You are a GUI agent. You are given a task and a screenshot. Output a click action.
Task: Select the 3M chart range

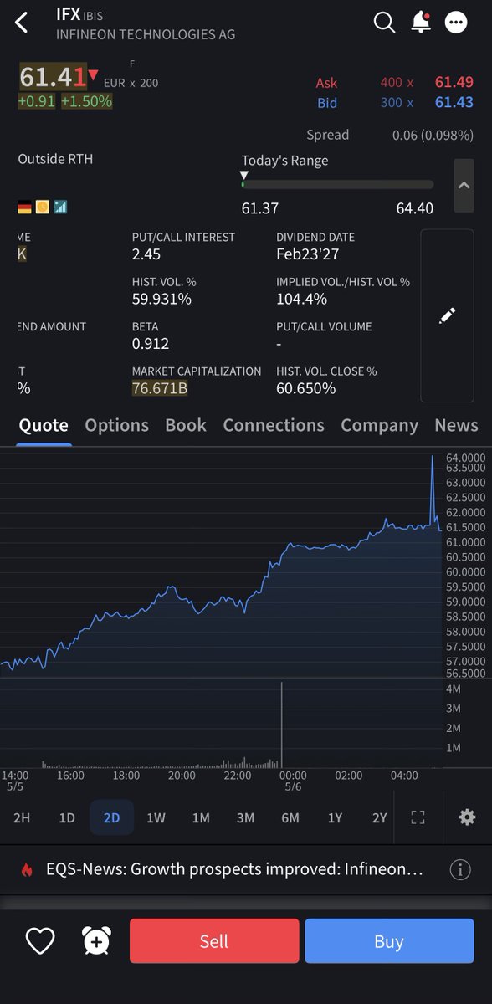click(245, 817)
